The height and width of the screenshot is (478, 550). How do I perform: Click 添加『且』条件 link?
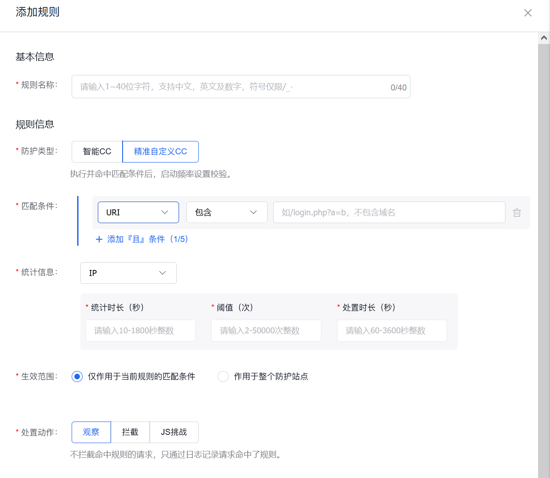[x=136, y=239]
